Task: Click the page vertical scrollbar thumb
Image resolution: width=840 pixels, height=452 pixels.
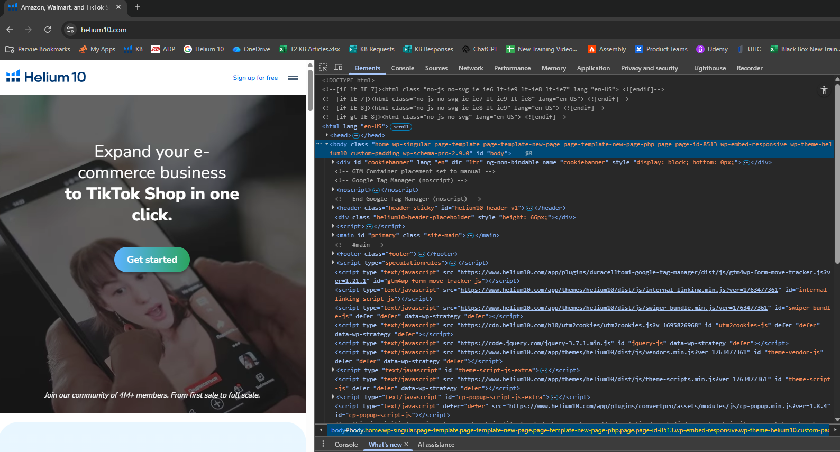Action: (310, 90)
